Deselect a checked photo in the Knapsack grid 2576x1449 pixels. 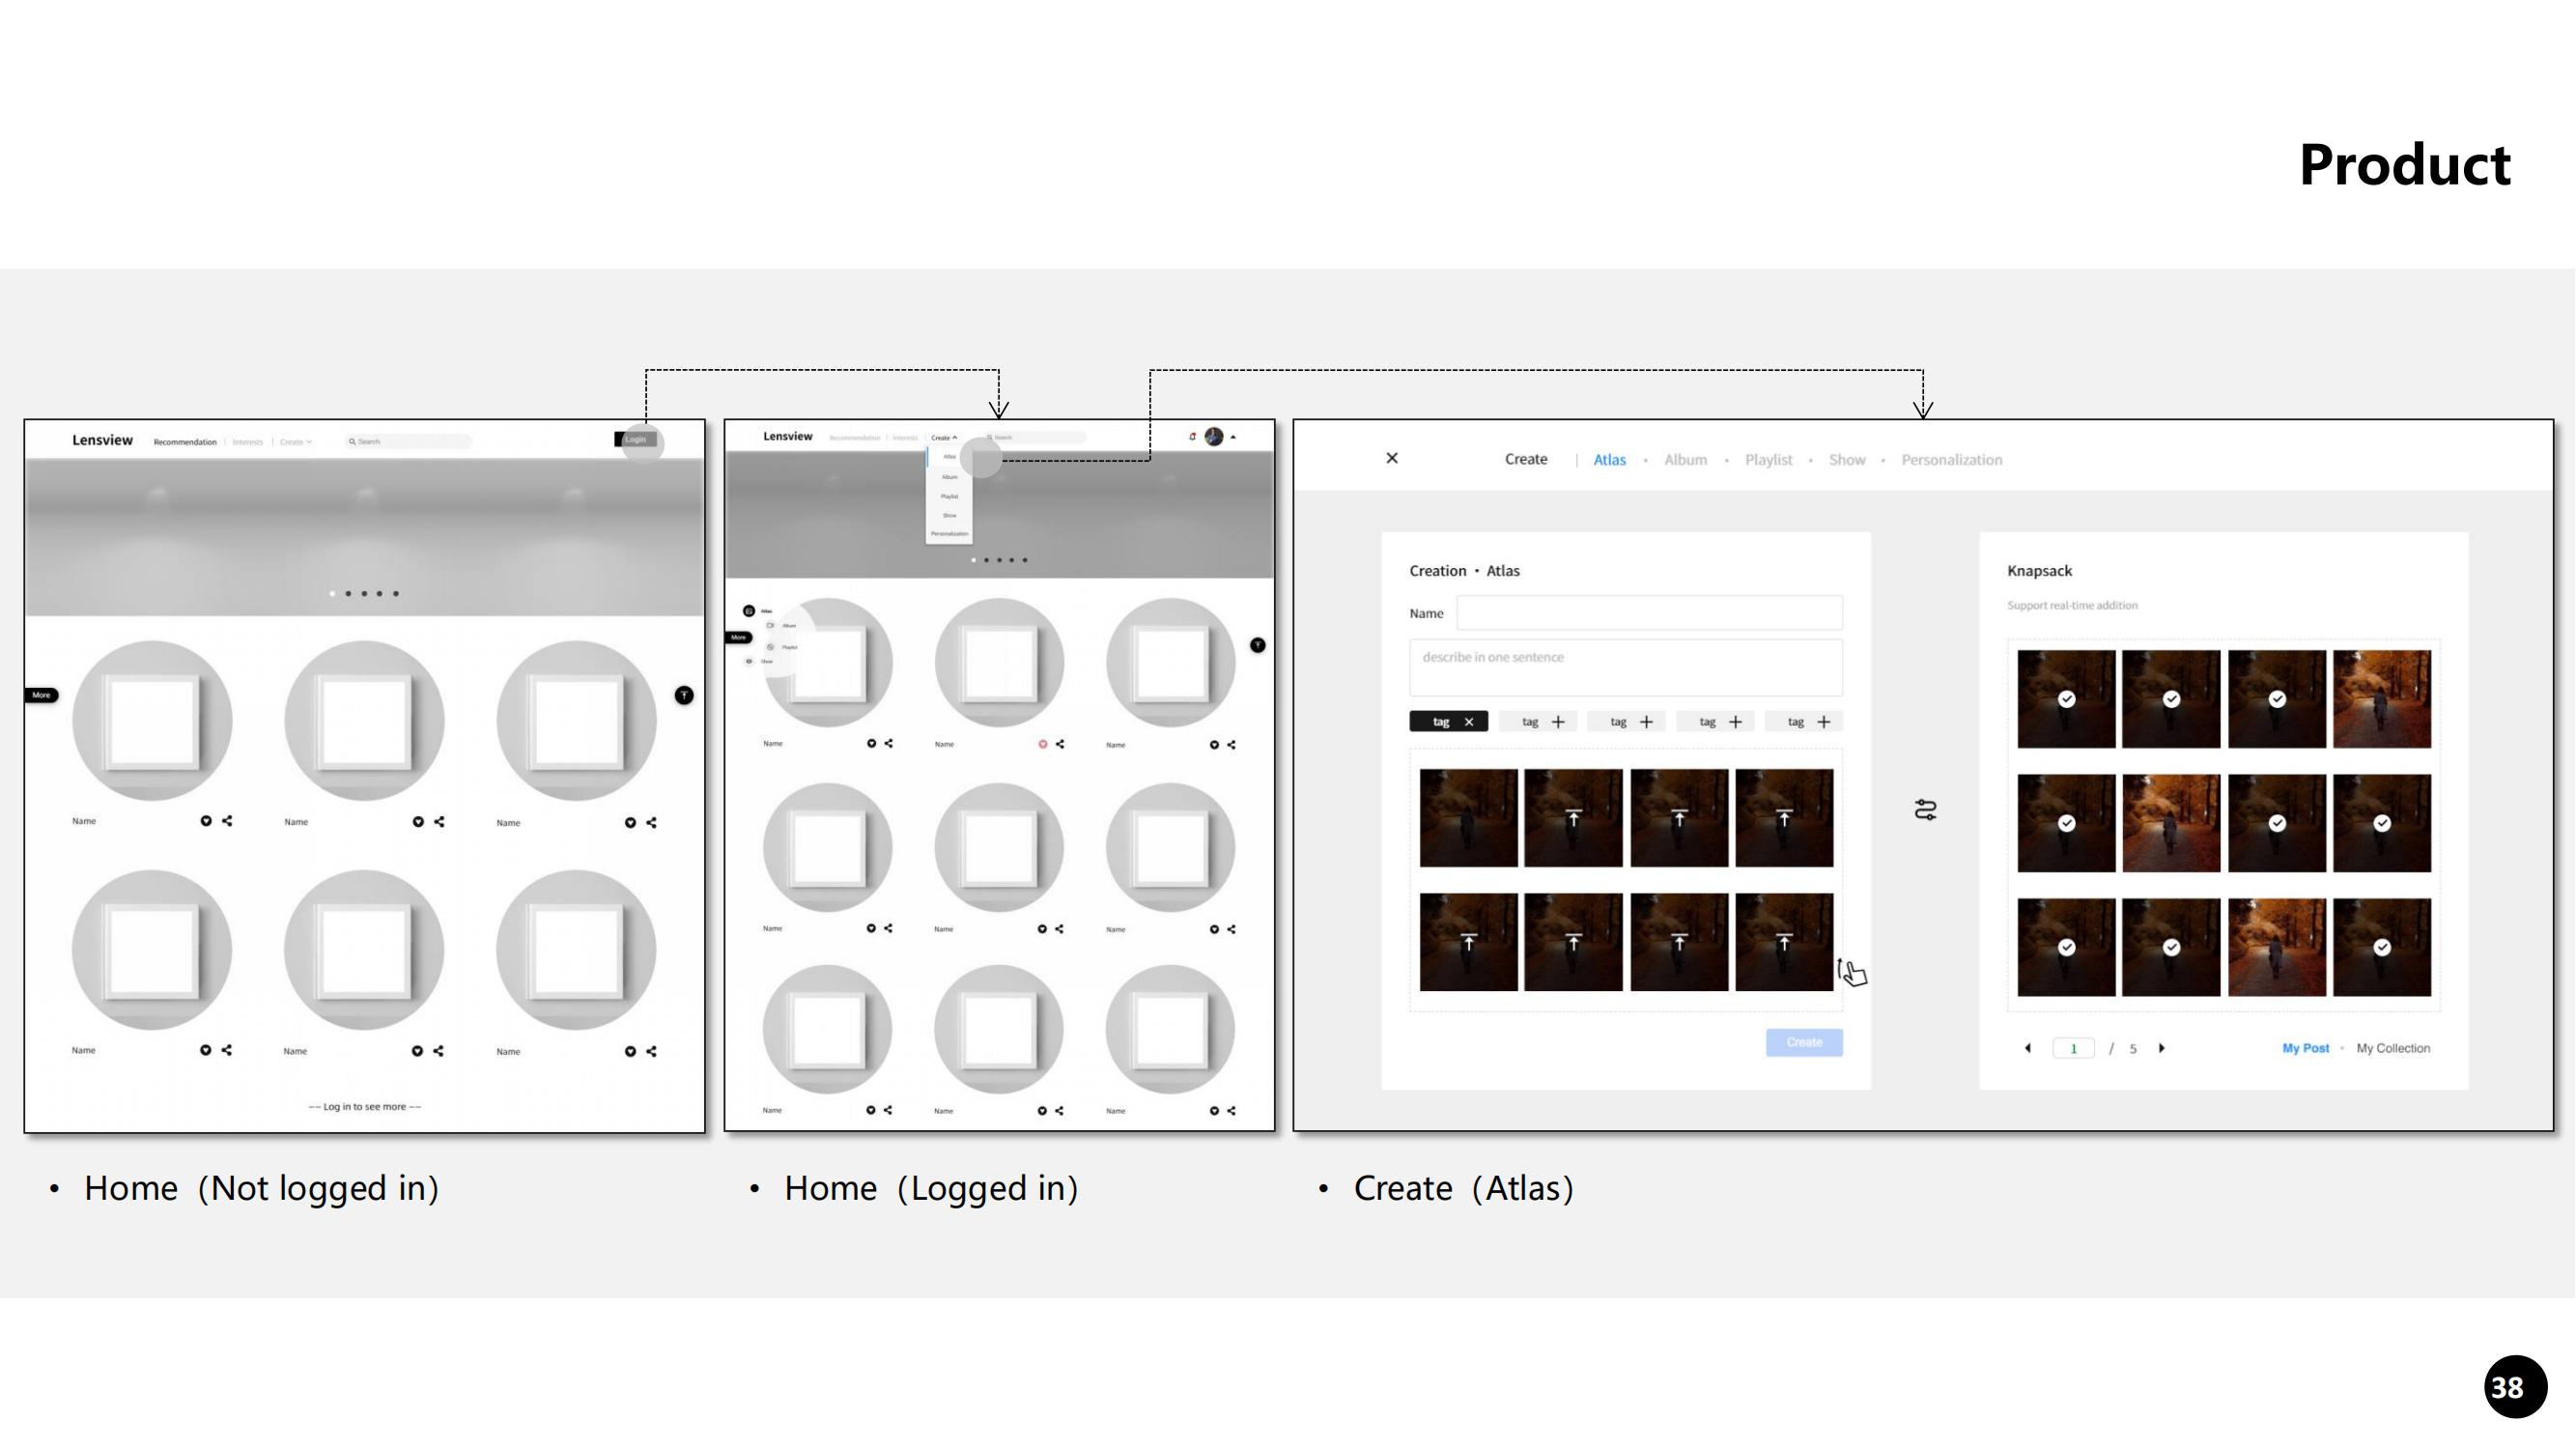pyautogui.click(x=2065, y=698)
